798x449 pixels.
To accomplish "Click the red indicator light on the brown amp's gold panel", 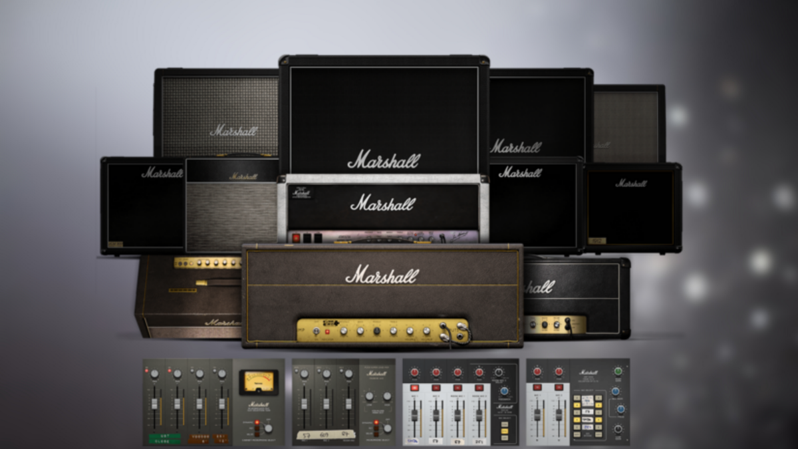I will tap(327, 331).
